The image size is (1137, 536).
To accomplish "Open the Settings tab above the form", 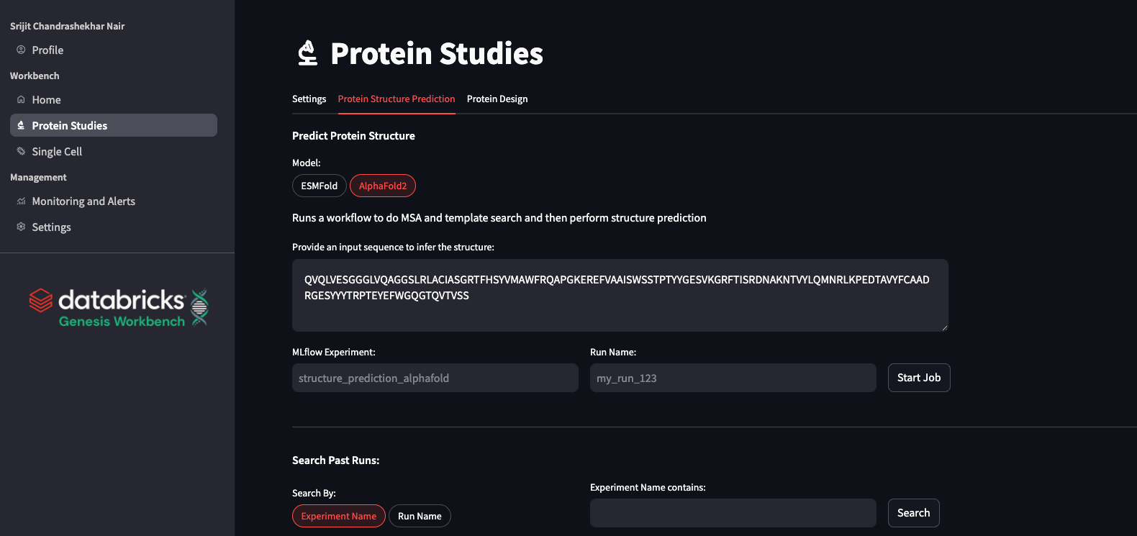I will (309, 99).
